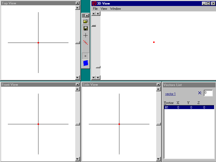Click Top View scrollbar thumb
This screenshot has height=162, width=216.
pyautogui.click(x=78, y=43)
